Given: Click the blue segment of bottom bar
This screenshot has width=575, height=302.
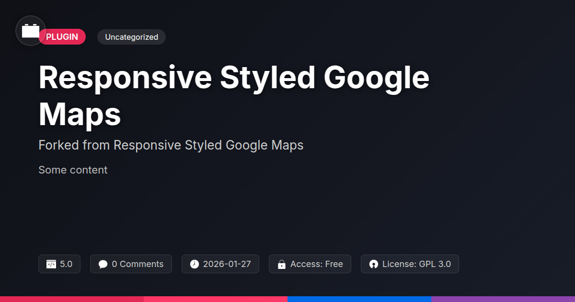Looking at the screenshot, I should [359, 299].
